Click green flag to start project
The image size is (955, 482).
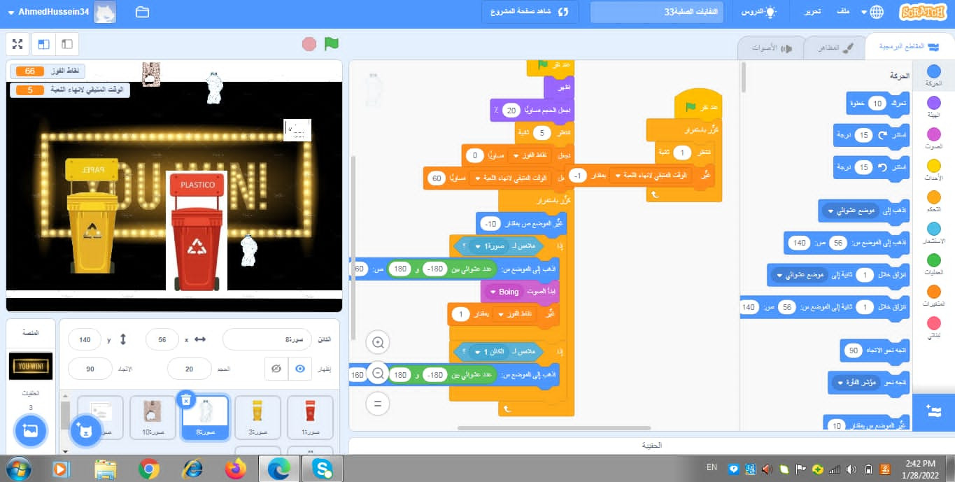(331, 44)
